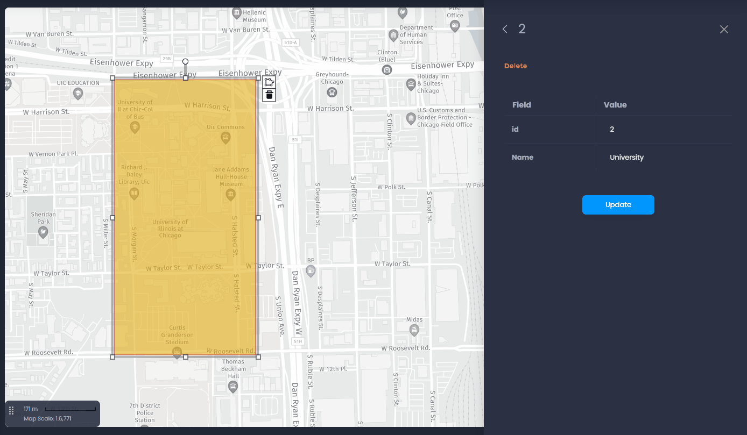Click the id value cell showing 2
The image size is (747, 435).
(664, 130)
